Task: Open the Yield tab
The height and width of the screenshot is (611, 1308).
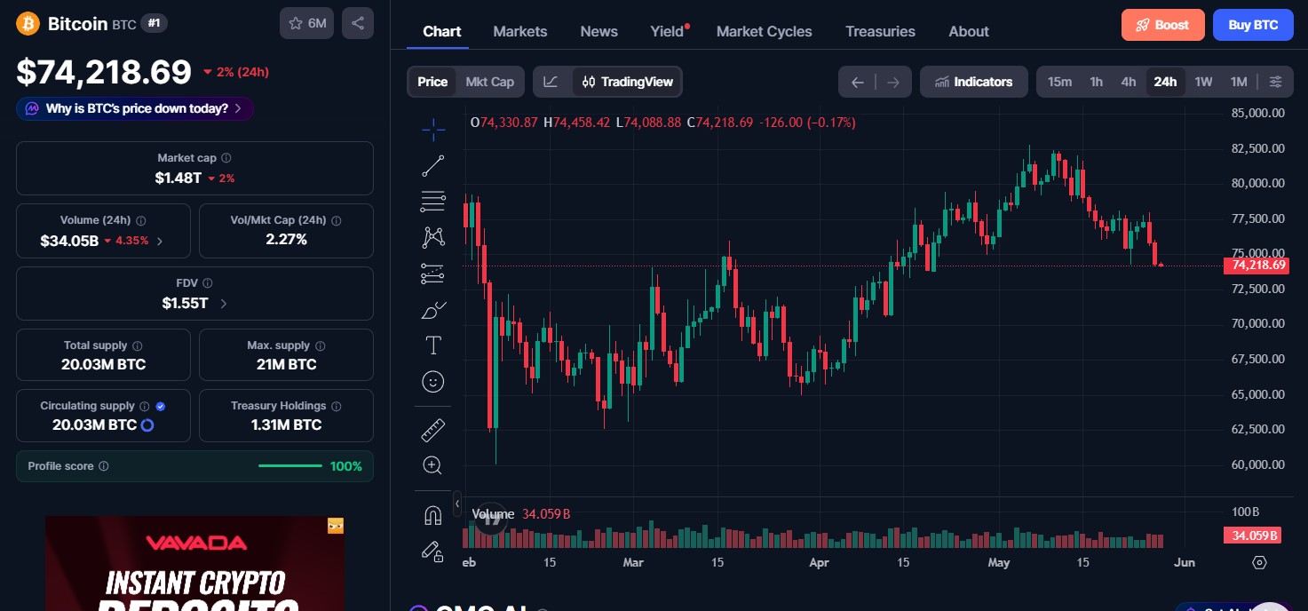Action: (x=668, y=31)
